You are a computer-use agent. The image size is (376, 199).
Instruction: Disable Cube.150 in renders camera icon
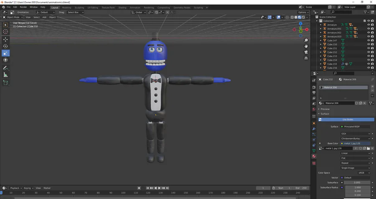(372, 44)
